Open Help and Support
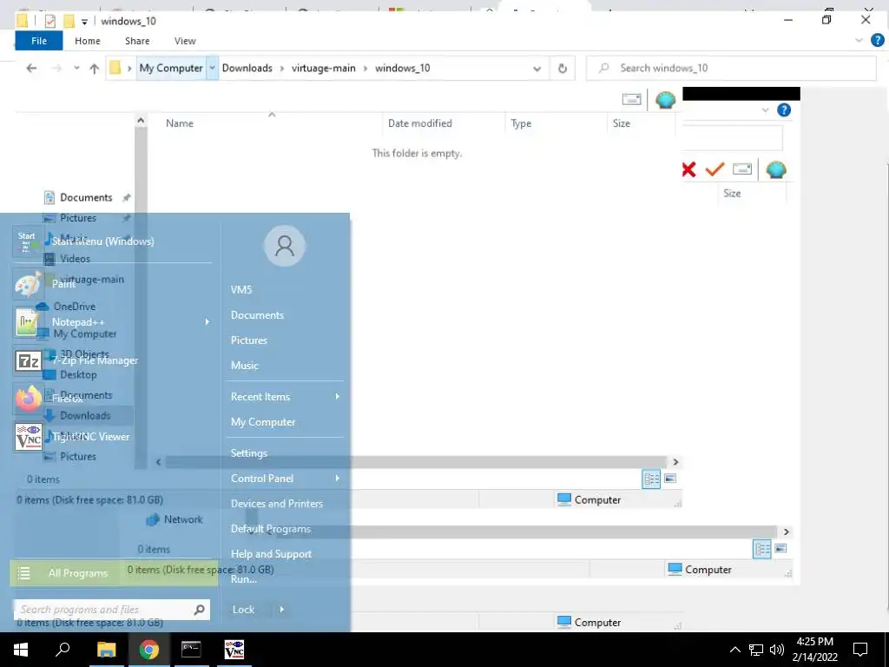 coord(271,554)
